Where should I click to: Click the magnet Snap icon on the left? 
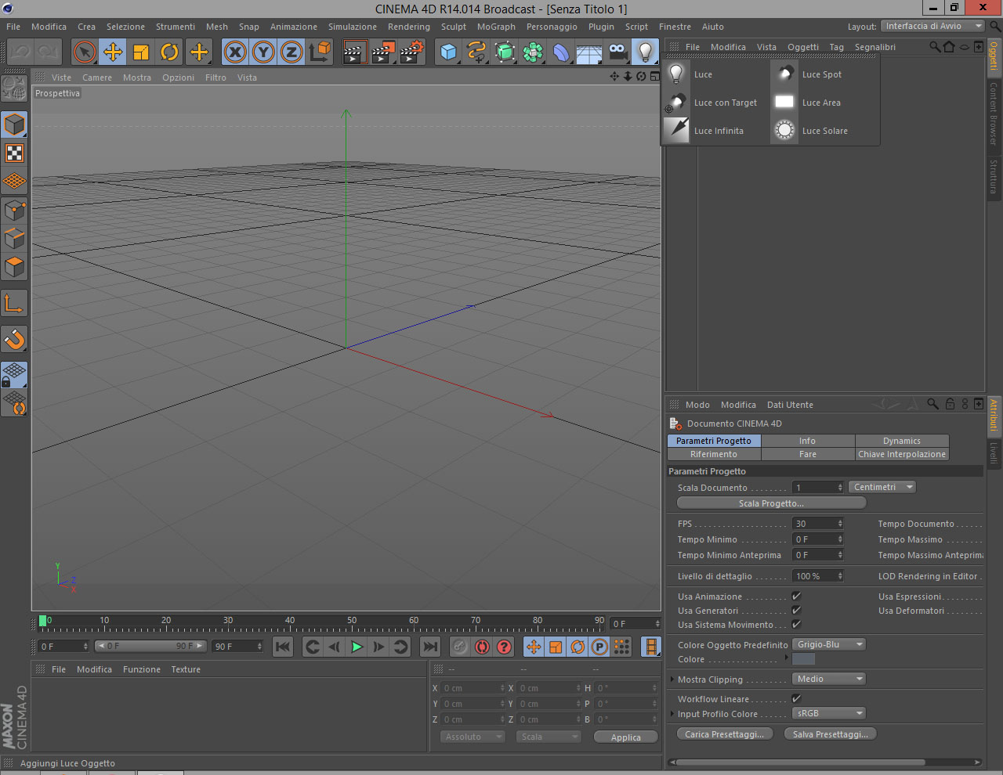14,339
